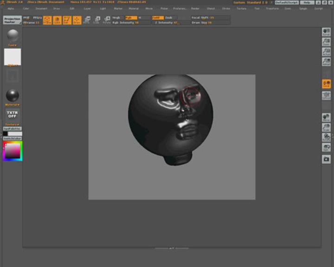Image resolution: width=334 pixels, height=267 pixels.
Task: Open the Zoom menu
Action: [x=288, y=8]
